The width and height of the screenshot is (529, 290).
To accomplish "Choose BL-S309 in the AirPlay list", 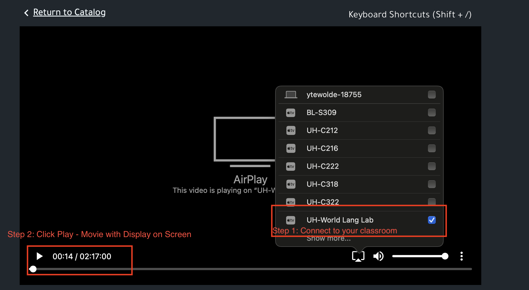I will click(359, 113).
